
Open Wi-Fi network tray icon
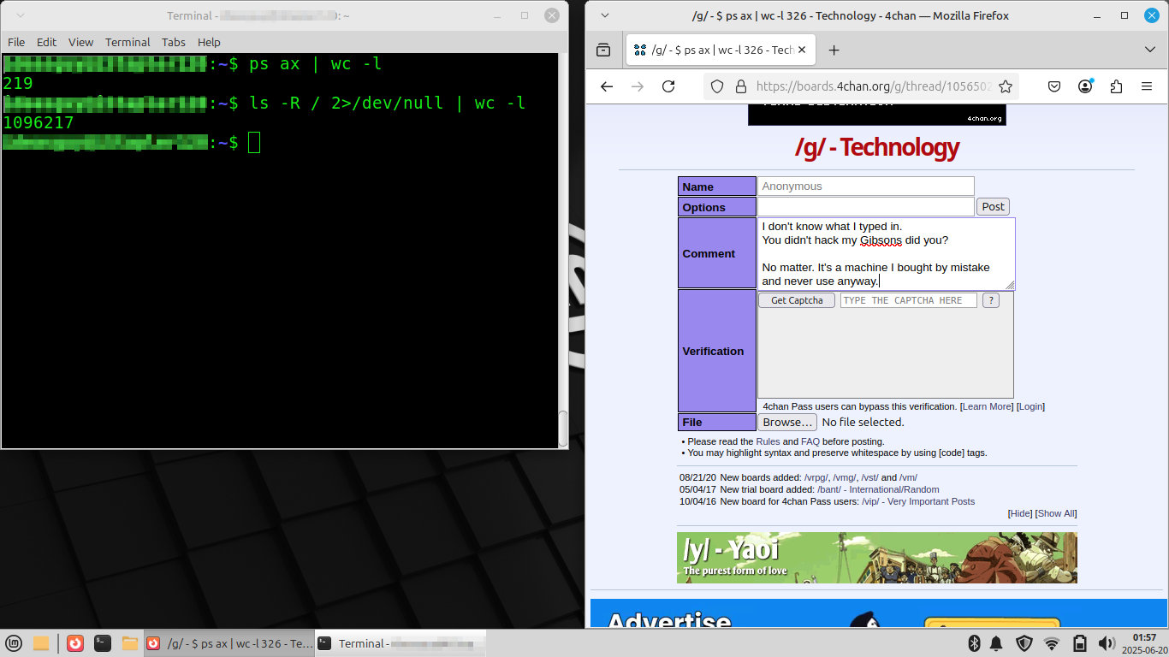click(x=1052, y=643)
